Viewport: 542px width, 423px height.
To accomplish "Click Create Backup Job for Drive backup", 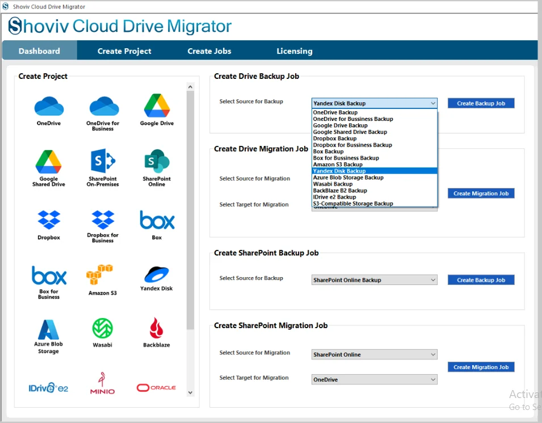I will 481,103.
